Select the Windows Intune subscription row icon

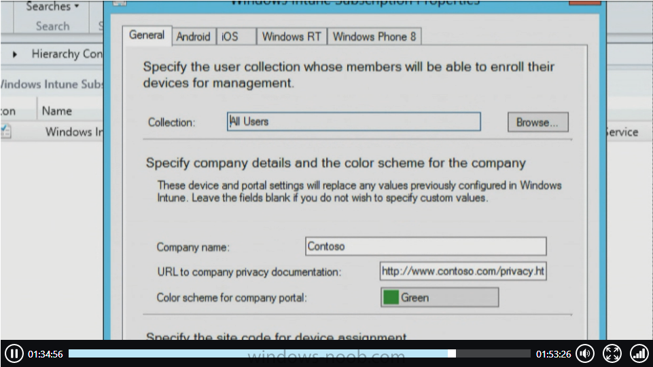pos(6,132)
